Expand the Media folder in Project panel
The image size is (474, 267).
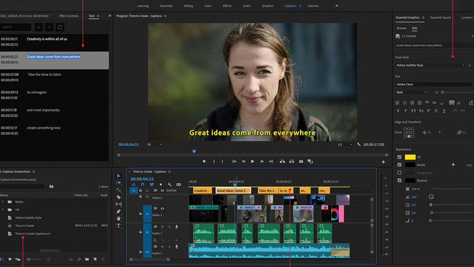2,202
